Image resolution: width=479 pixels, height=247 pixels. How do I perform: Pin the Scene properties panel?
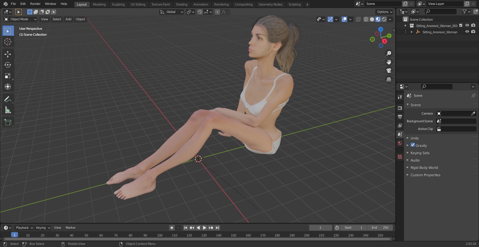click(x=473, y=96)
